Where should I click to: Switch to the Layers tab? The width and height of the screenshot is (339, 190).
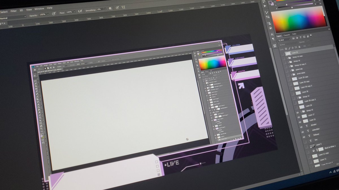(279, 36)
